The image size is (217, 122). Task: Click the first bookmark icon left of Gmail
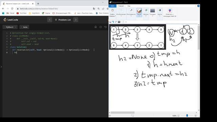3,13
